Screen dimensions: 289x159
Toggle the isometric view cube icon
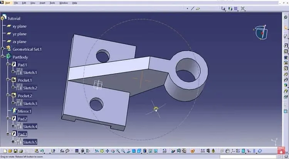[x=139, y=151]
